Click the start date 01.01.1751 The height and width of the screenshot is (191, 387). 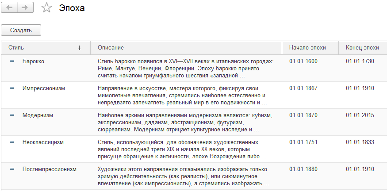click(x=303, y=142)
